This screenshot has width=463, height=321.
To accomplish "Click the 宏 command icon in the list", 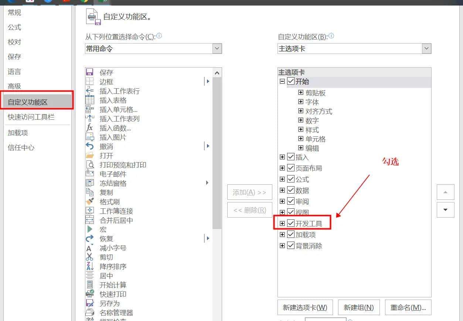I will tap(90, 229).
